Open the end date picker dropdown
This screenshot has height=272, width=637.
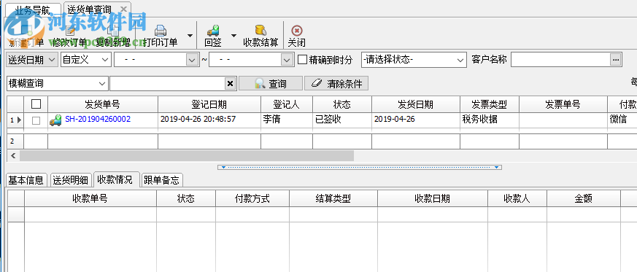[287, 60]
